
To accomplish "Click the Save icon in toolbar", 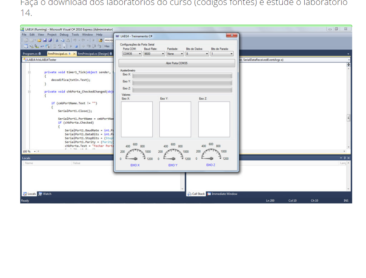I will coord(45,40).
